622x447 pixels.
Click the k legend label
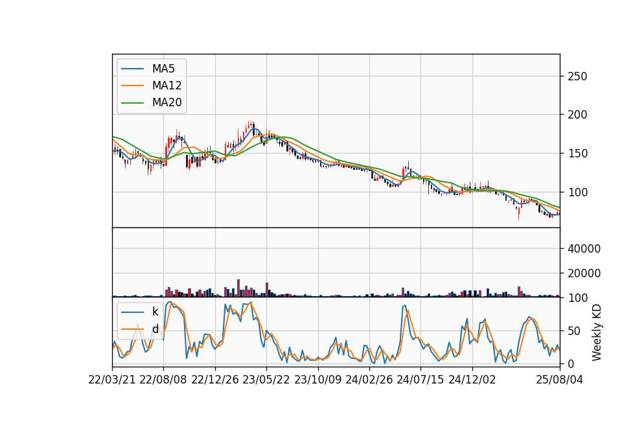click(x=155, y=312)
